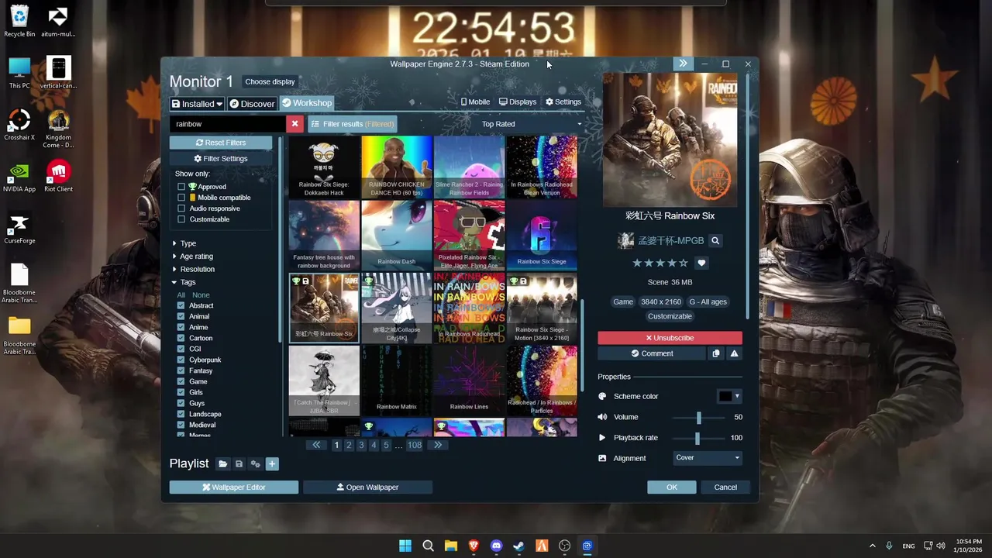
Task: Click the Unsubscribe button
Action: pos(670,338)
